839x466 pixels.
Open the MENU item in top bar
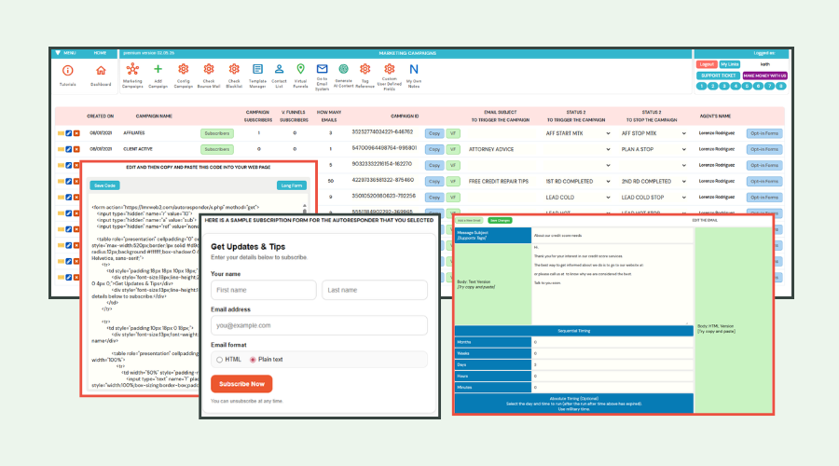point(66,53)
